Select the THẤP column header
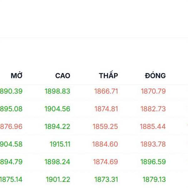This screenshot has height=188, width=188. click(x=108, y=76)
